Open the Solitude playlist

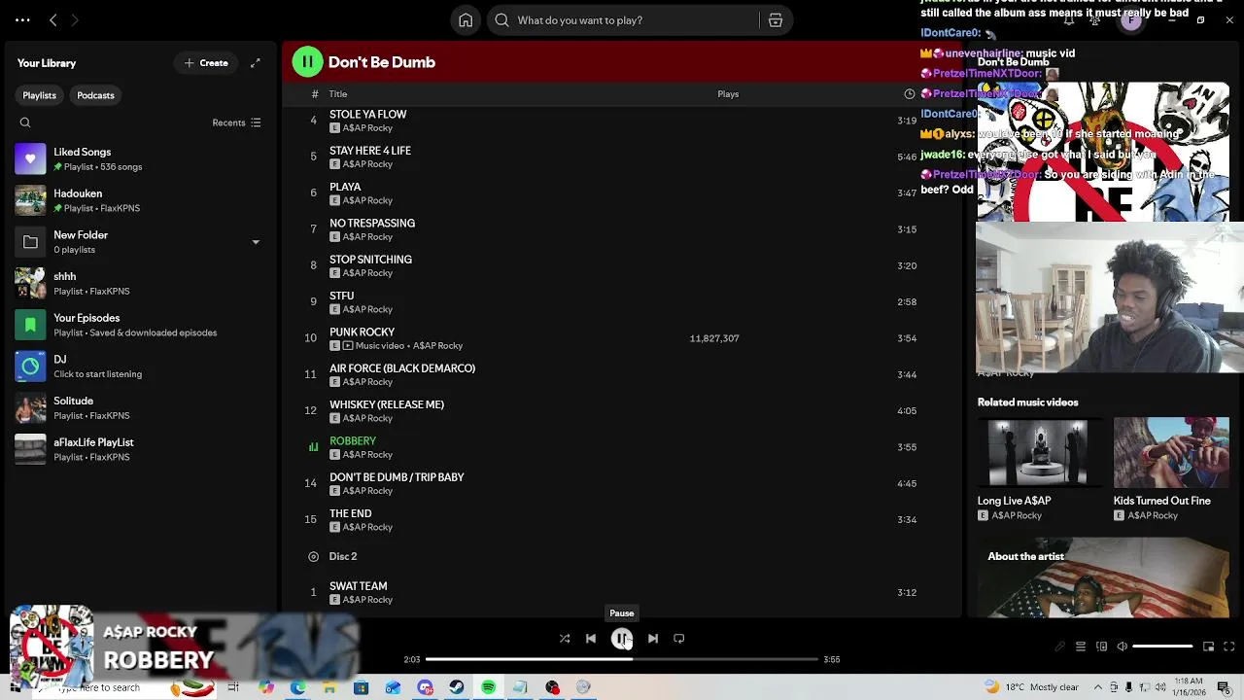coord(141,407)
